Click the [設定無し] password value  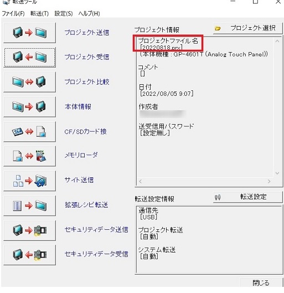point(155,133)
